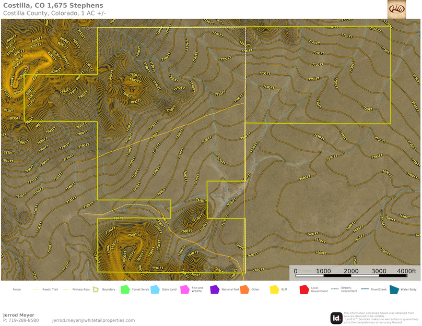Click the Stream, Intermittent legend symbol
Image resolution: width=422 pixels, height=326 pixels.
(334, 287)
